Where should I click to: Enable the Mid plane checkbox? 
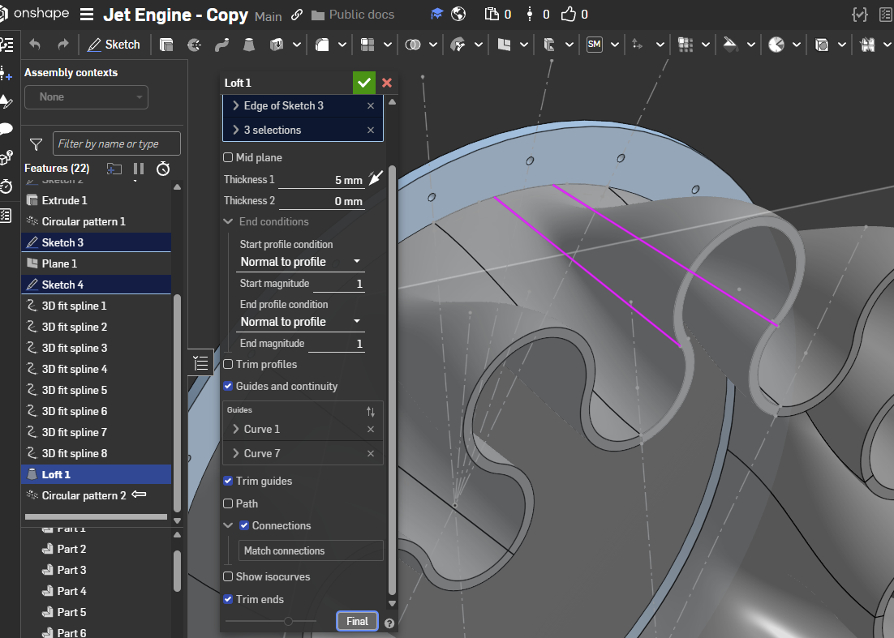coord(228,158)
